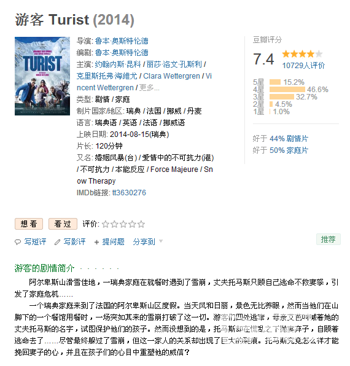Rate the movie five stars
The height and width of the screenshot is (366, 350).
[x=141, y=224]
